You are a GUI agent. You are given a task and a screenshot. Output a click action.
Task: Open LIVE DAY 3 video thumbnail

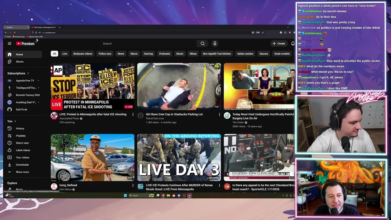click(179, 157)
